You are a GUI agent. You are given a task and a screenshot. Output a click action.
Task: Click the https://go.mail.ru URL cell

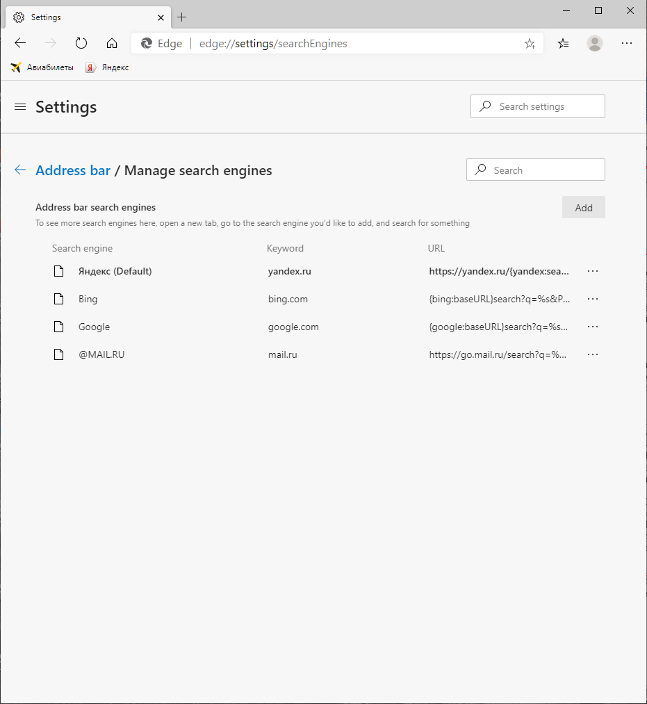[498, 354]
